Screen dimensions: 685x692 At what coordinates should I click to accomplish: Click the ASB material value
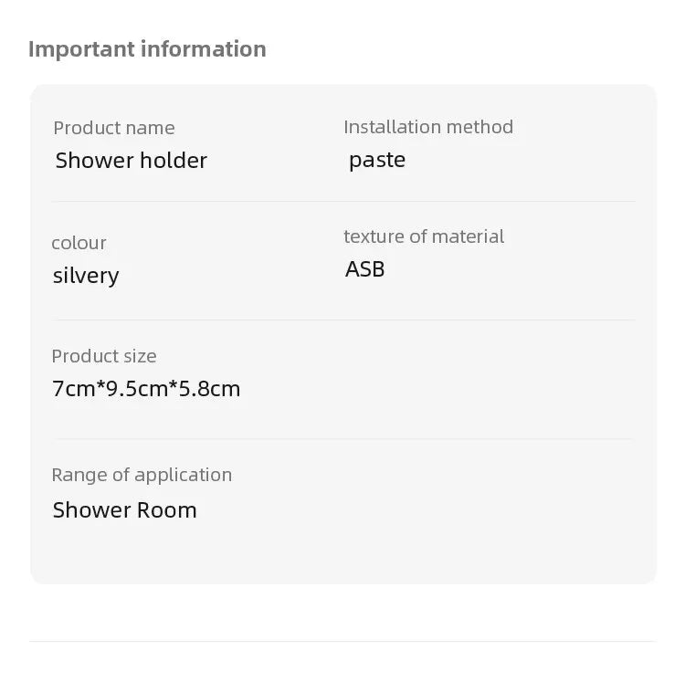[x=365, y=269]
